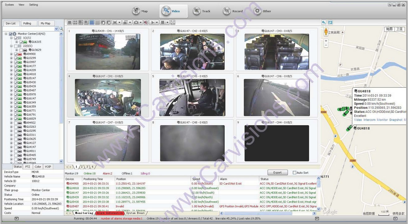Screen dimensions: 408x224
Task: Click the stop video icon
Action: coord(163,22)
